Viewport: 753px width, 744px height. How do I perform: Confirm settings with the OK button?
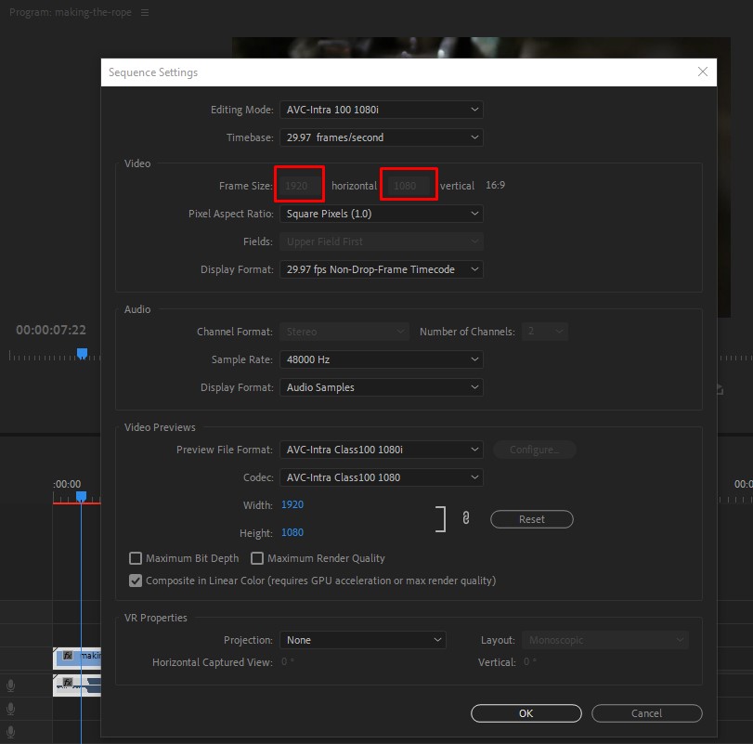click(526, 713)
